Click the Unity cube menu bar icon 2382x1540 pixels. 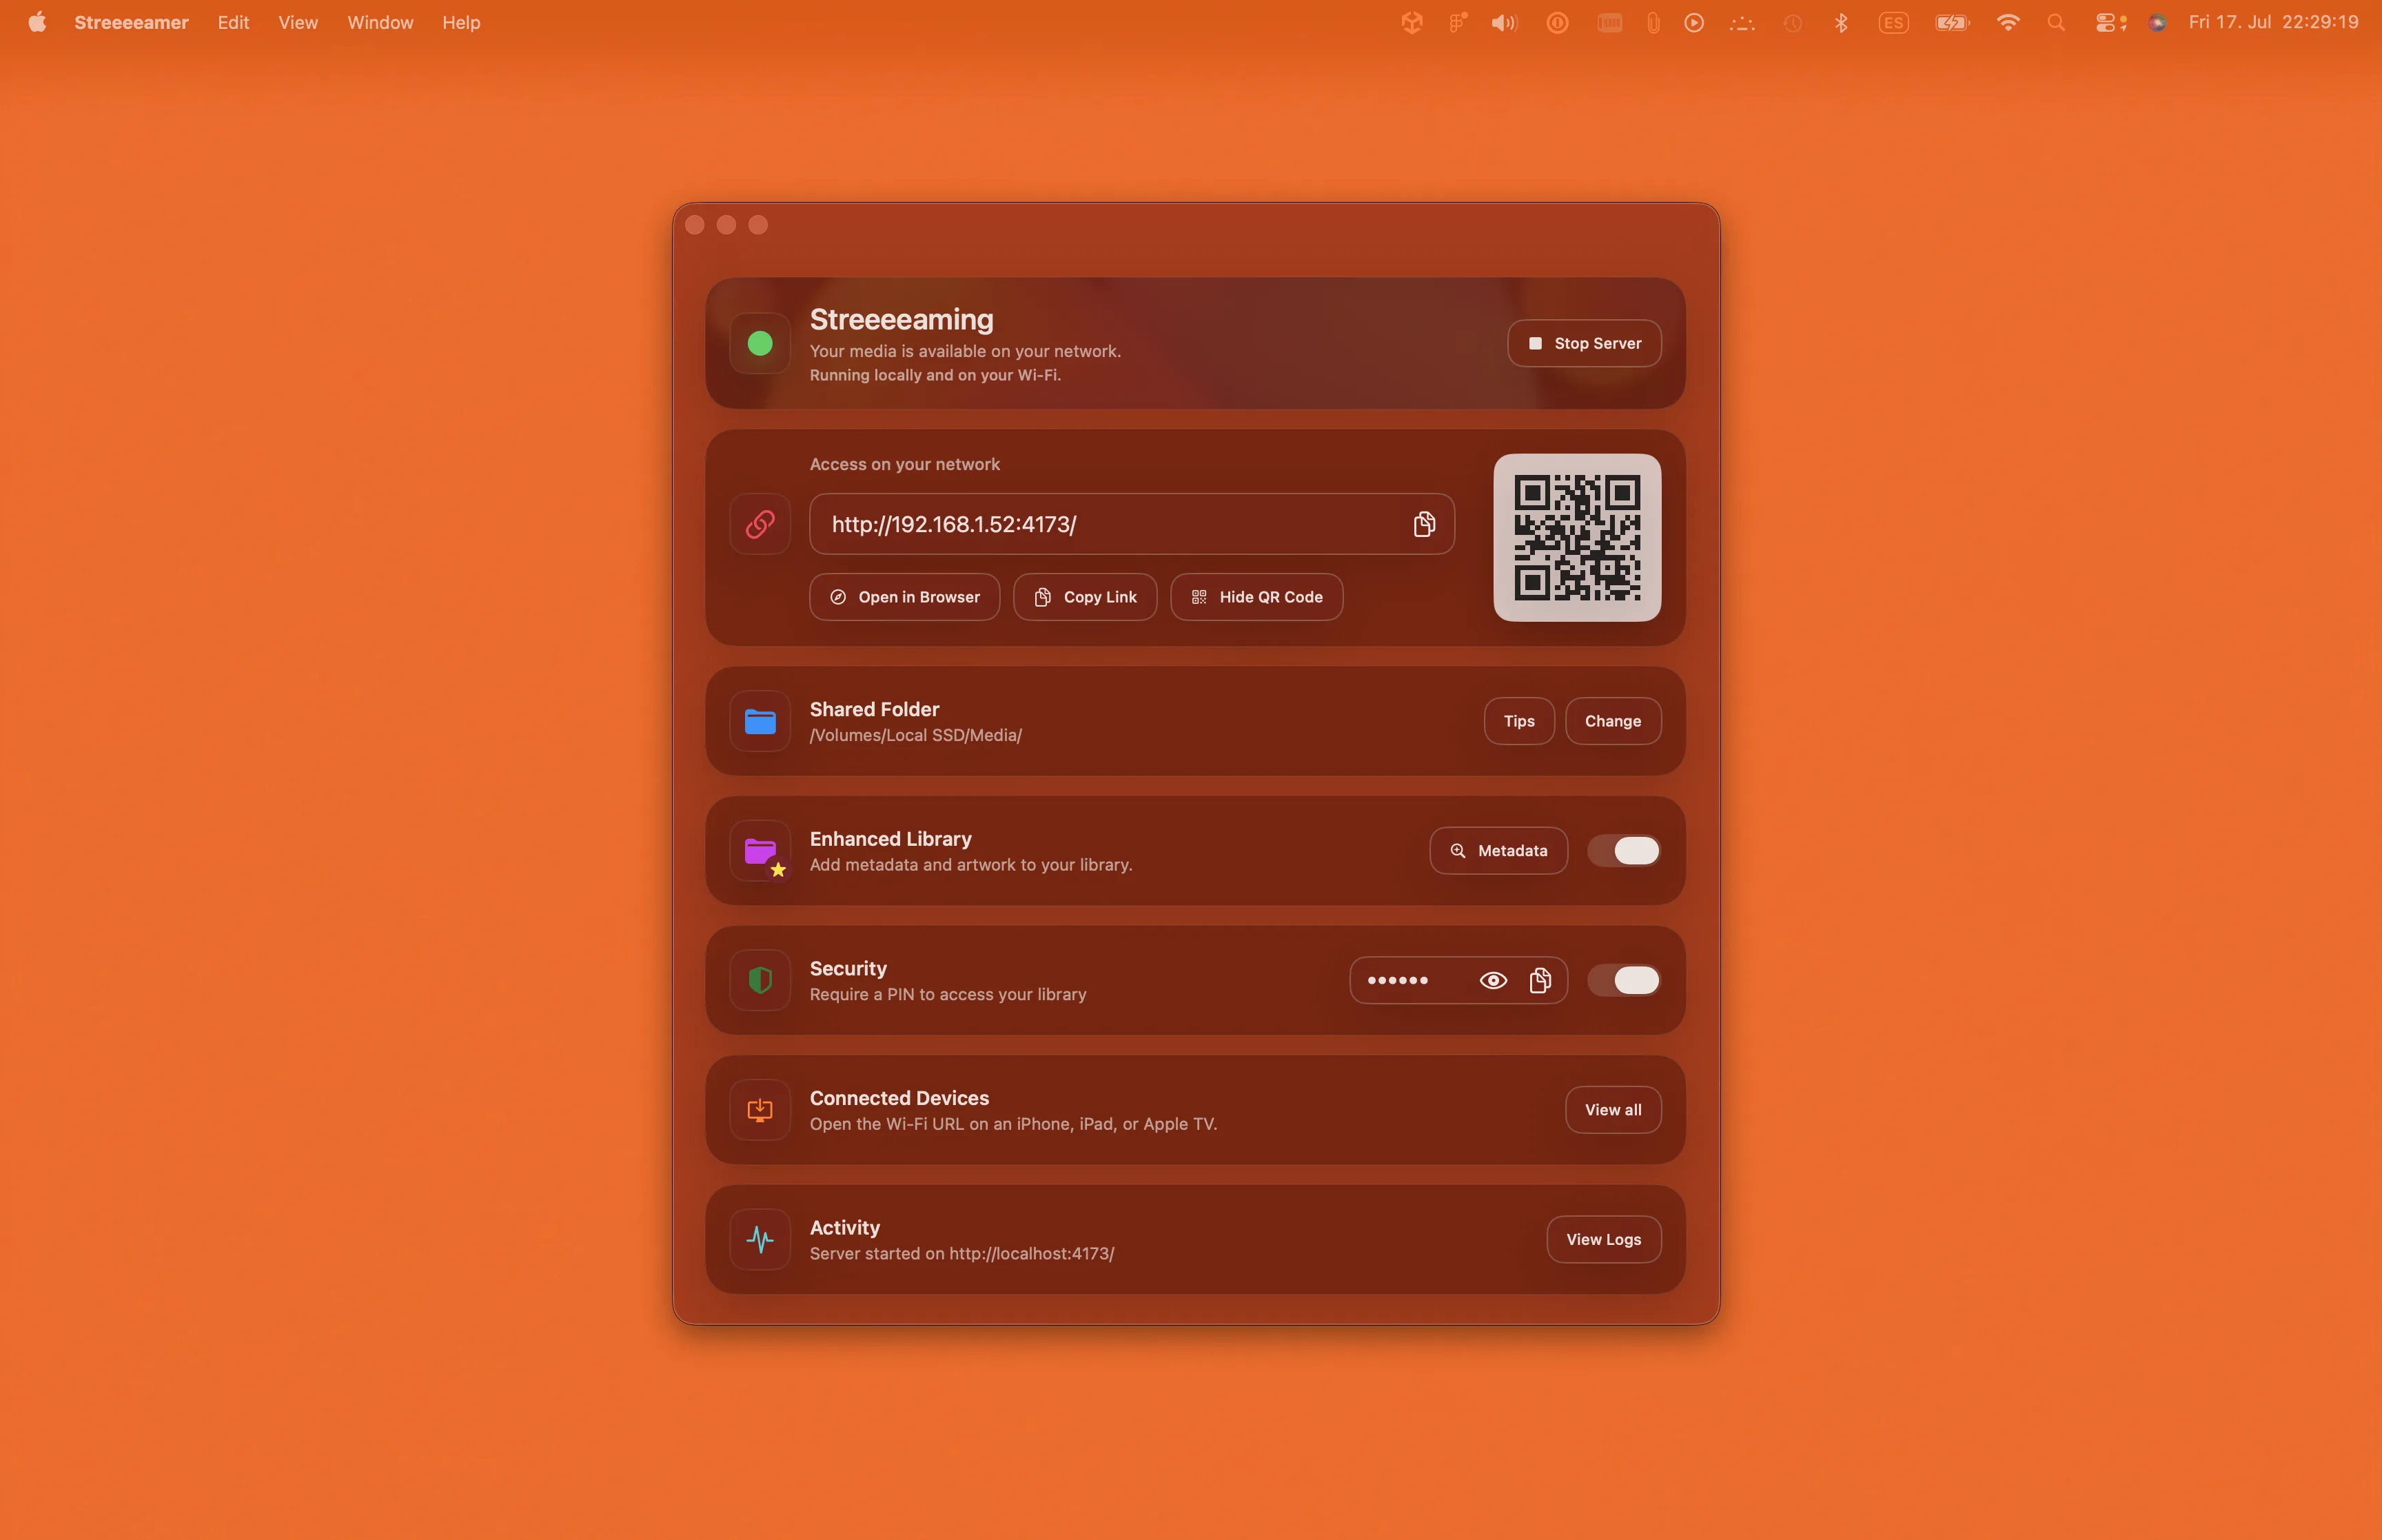tap(1412, 22)
